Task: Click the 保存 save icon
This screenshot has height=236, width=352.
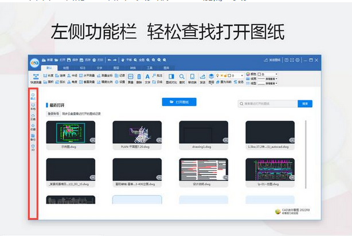Action: [x=69, y=60]
